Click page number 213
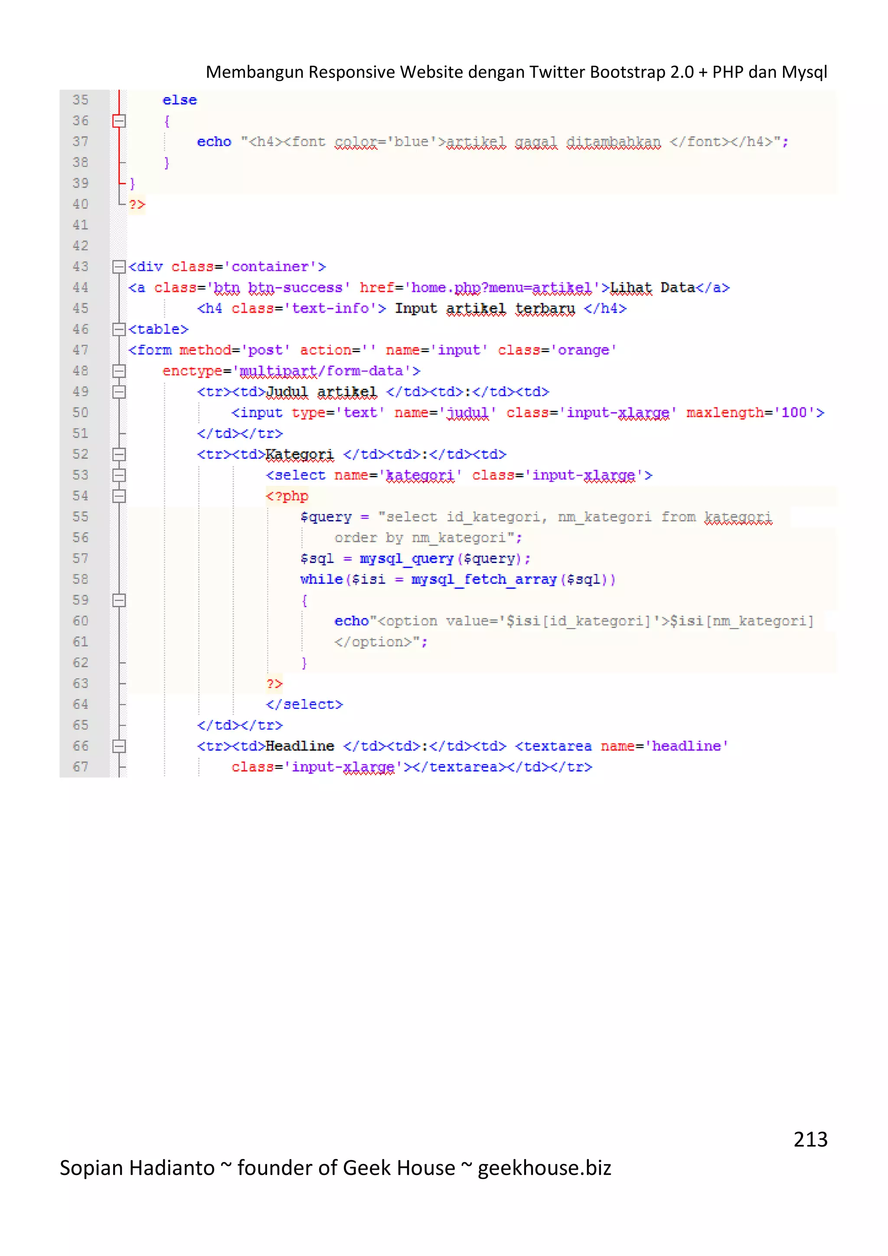This screenshot has height=1256, width=888. 810,1139
